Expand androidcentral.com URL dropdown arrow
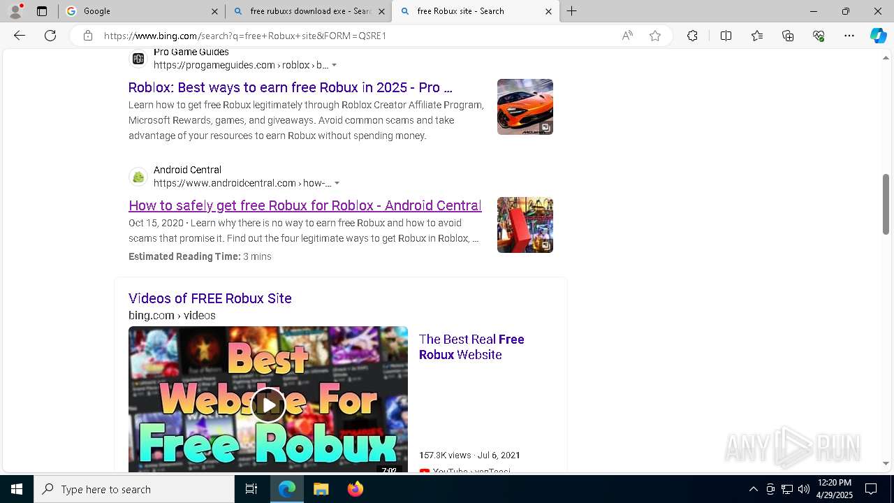 [337, 183]
